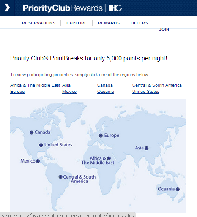Image resolution: width=197 pixels, height=217 pixels.
Task: Select the United States dot on the map
Action: pos(41,145)
